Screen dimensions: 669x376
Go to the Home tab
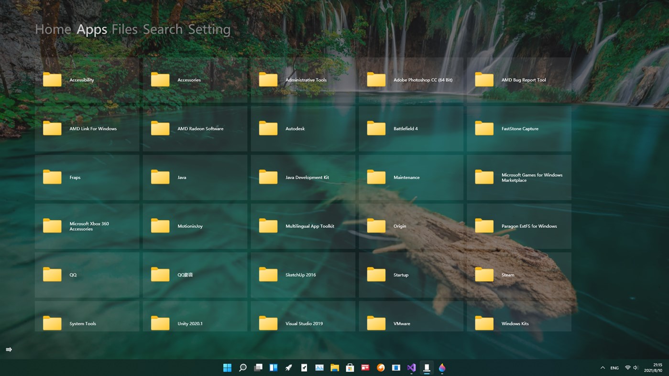coord(53,29)
